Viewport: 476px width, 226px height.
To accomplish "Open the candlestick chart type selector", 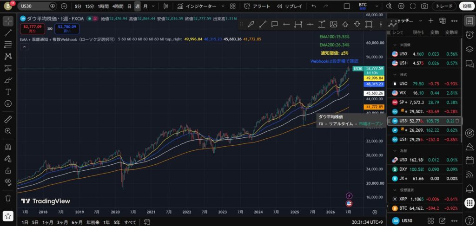I will [165, 6].
